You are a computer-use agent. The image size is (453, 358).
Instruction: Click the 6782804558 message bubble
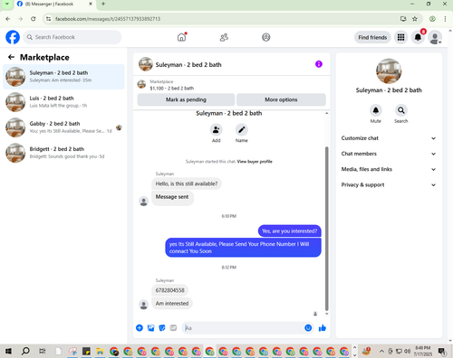169,290
